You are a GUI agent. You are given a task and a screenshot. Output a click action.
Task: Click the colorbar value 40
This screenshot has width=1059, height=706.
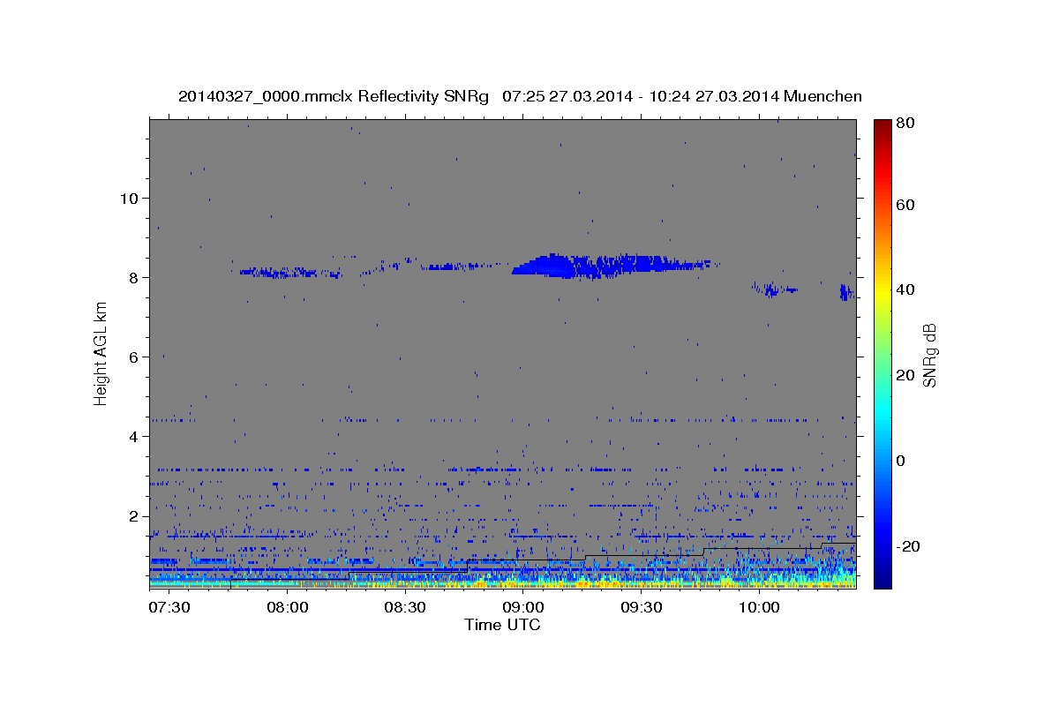point(905,289)
